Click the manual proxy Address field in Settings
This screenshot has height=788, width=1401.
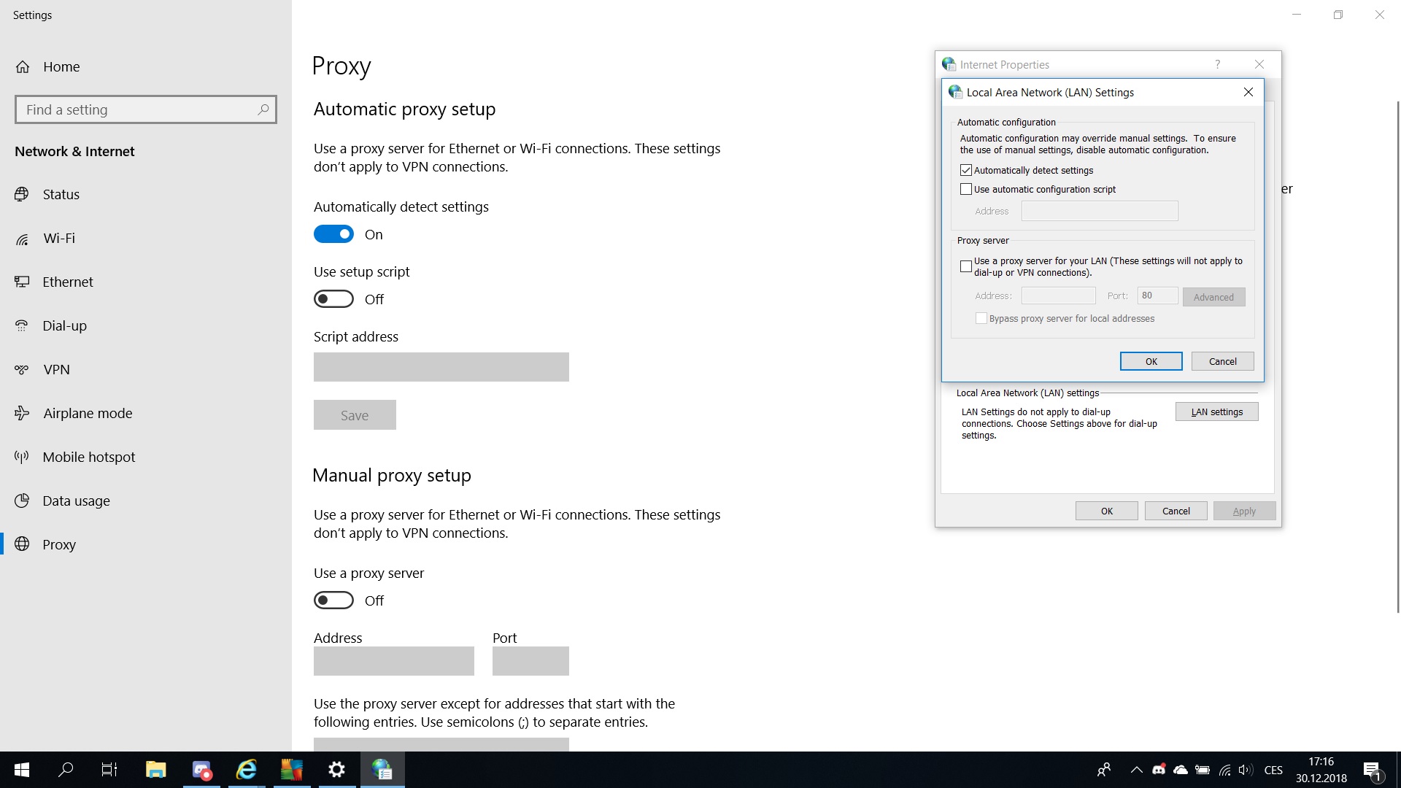394,661
